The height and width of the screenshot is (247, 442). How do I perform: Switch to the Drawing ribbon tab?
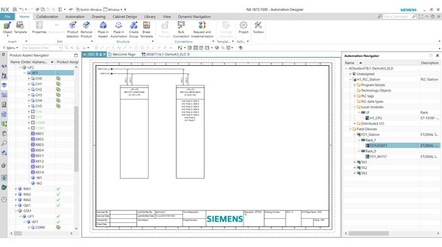(98, 16)
